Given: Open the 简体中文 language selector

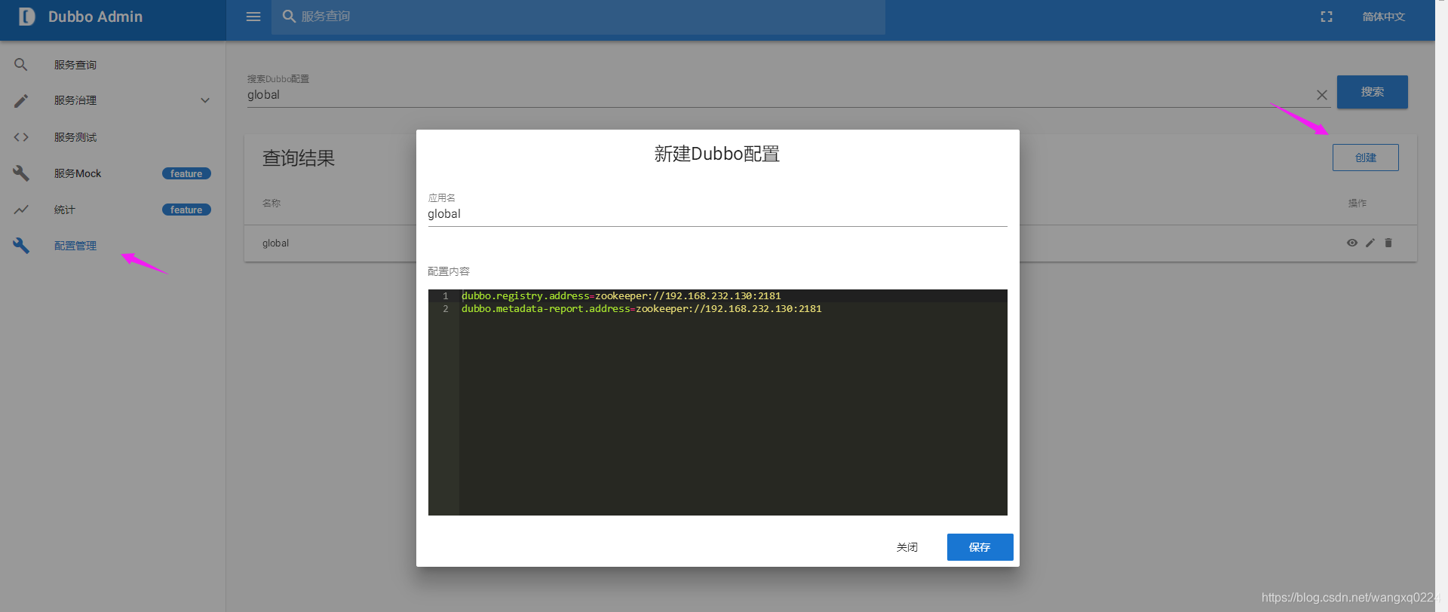Looking at the screenshot, I should [1383, 17].
